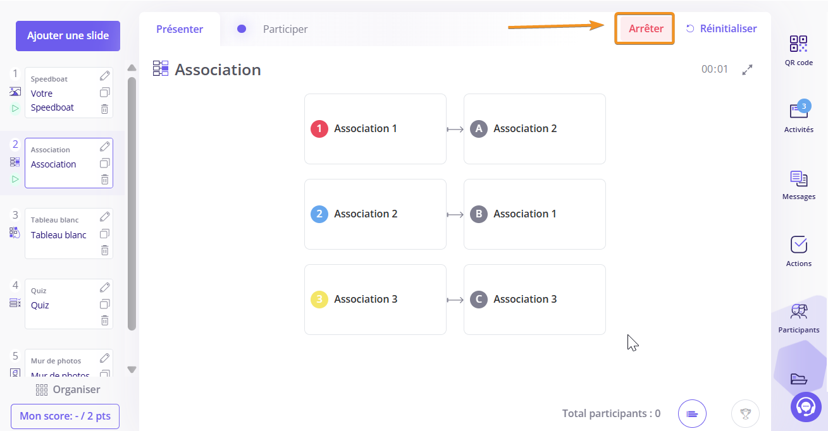
Task: Click Réinitialiser to reset the activity
Action: pyautogui.click(x=721, y=28)
